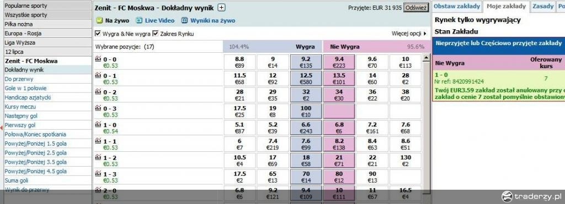This screenshot has width=565, height=204.
Task: Open Wszystkie sporty in the sidebar
Action: (47, 15)
